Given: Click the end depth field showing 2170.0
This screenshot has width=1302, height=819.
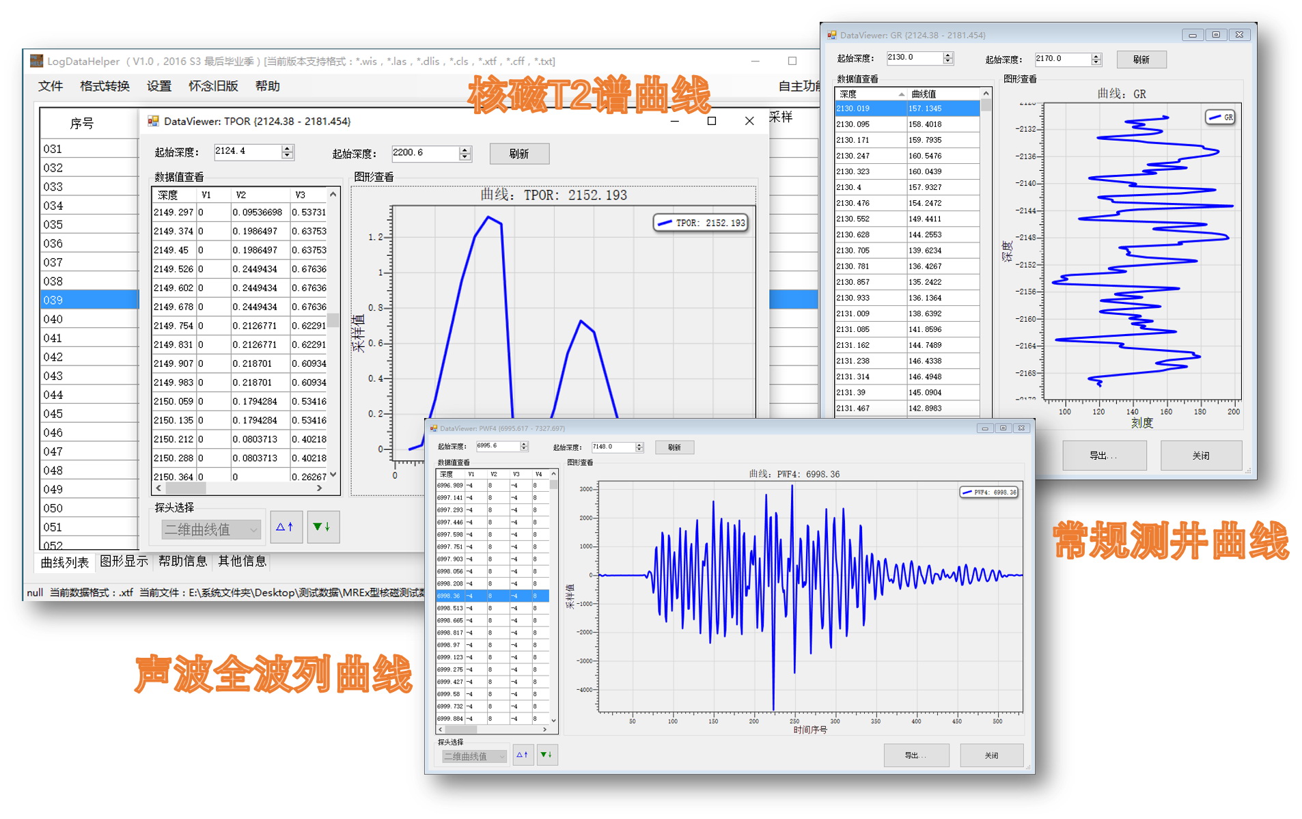Looking at the screenshot, I should pyautogui.click(x=1062, y=59).
